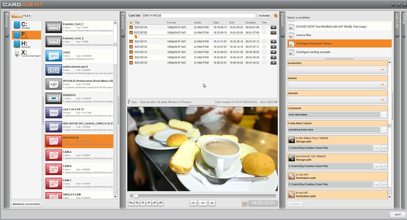Step forward one frame in player
This screenshot has height=220, width=407.
(212, 203)
